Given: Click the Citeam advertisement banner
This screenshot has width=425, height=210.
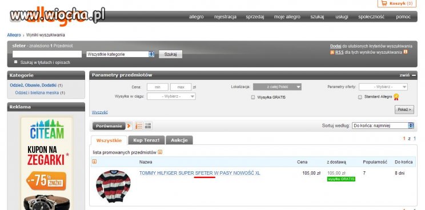Looking at the screenshot, I should coord(46,163).
